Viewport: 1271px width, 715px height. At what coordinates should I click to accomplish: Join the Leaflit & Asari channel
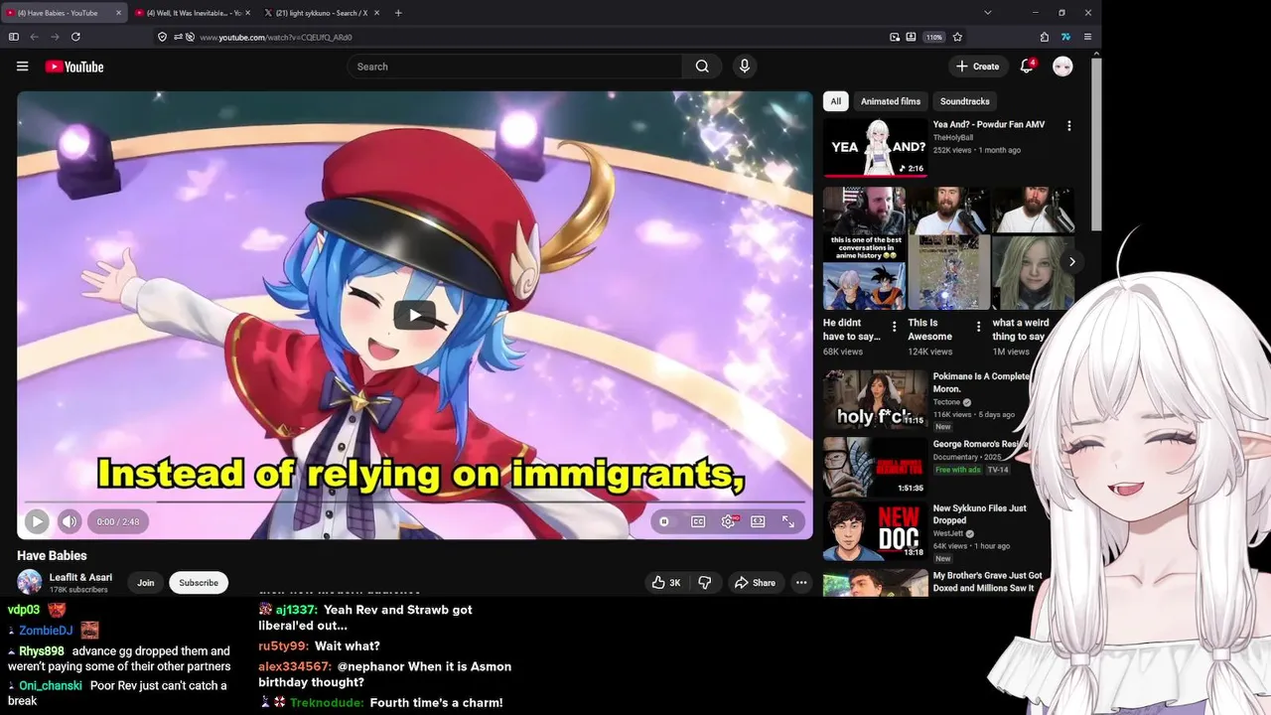pyautogui.click(x=146, y=583)
